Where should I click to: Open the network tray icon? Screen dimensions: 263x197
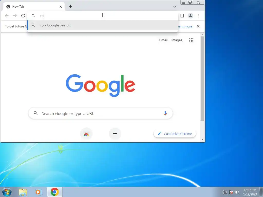[225, 192]
